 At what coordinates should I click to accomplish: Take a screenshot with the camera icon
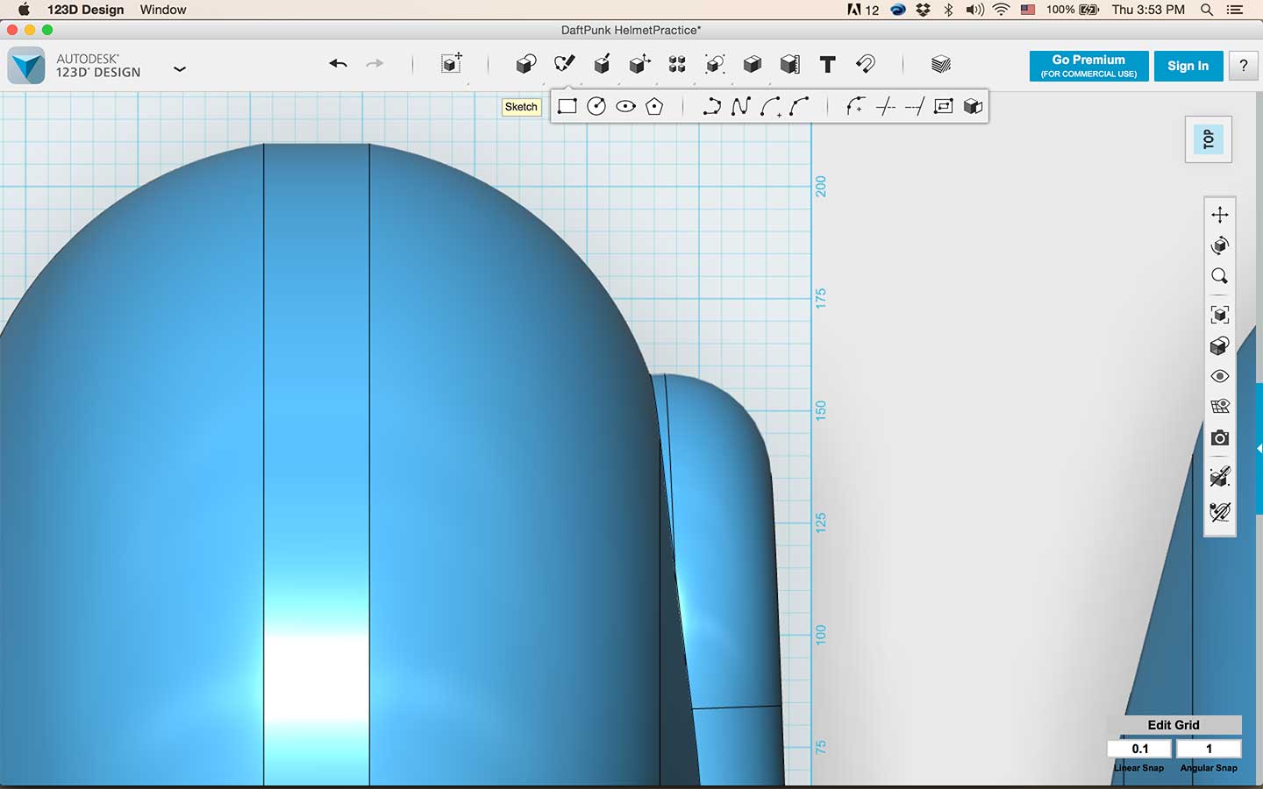1219,437
